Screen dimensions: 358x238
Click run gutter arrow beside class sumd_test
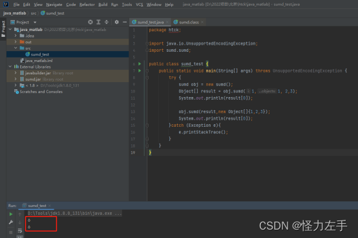coord(140,64)
